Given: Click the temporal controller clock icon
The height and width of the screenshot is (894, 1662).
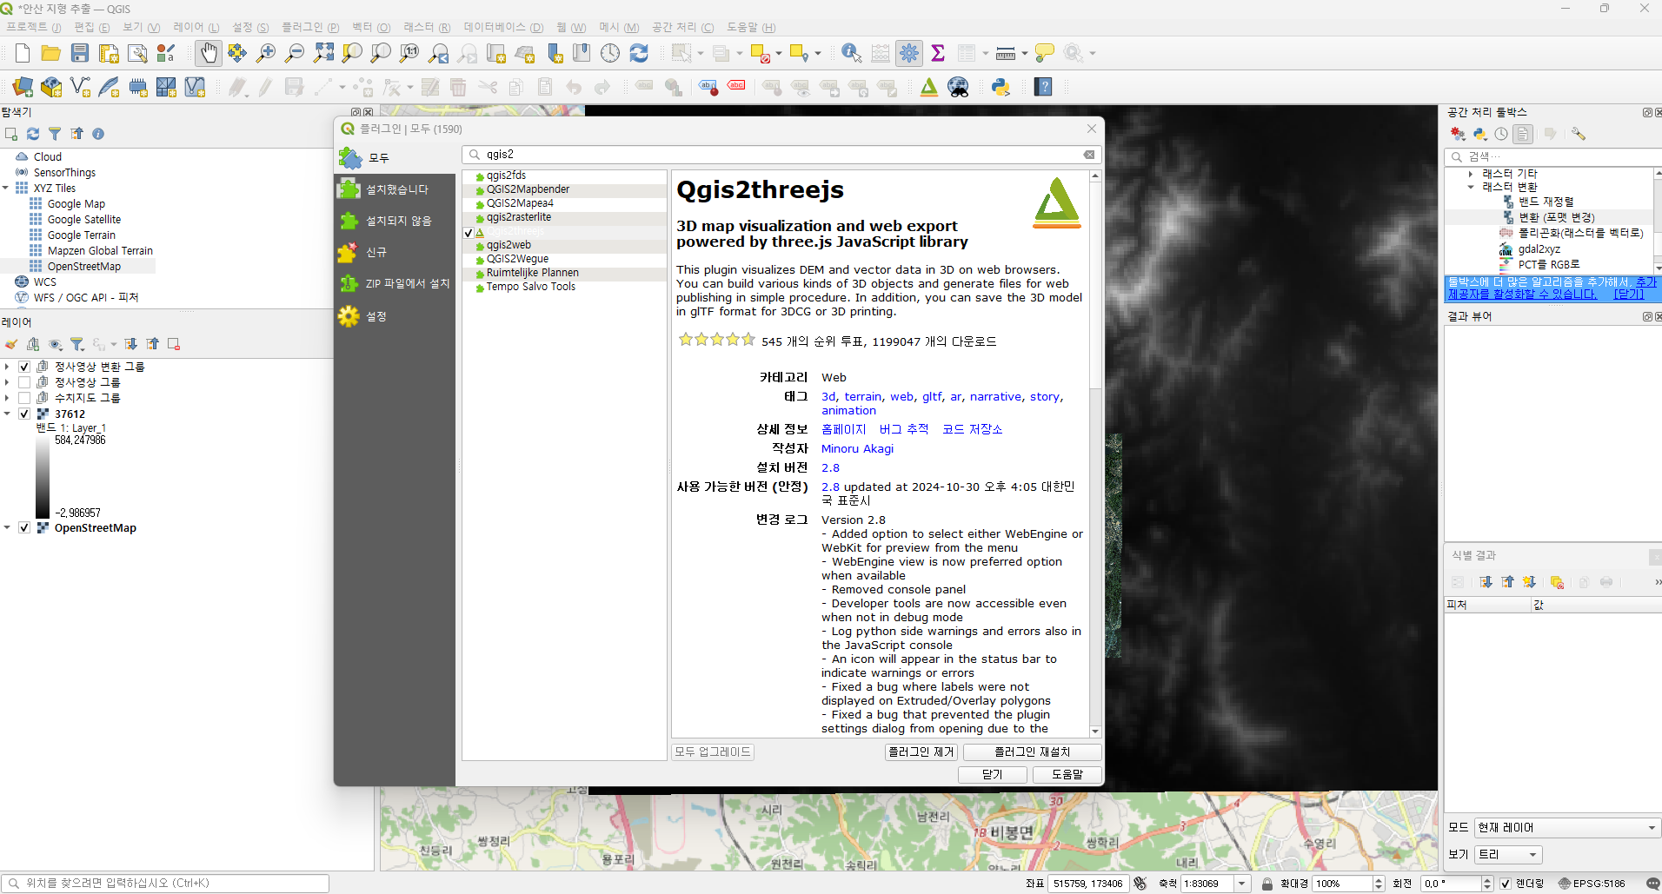Looking at the screenshot, I should 610,54.
